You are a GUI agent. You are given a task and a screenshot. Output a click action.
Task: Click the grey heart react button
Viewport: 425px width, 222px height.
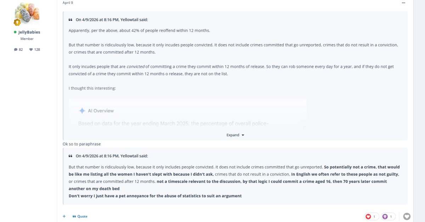(407, 216)
